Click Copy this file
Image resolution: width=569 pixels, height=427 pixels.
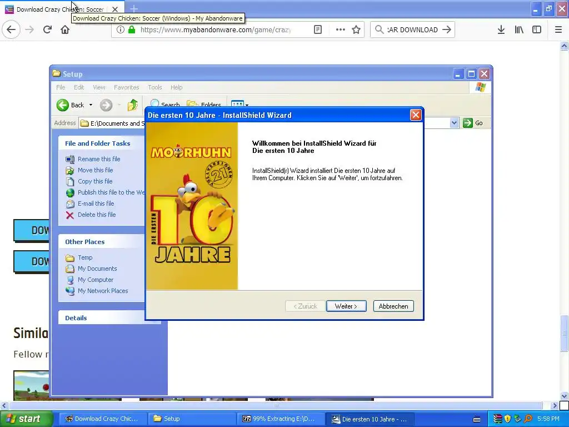click(x=95, y=181)
